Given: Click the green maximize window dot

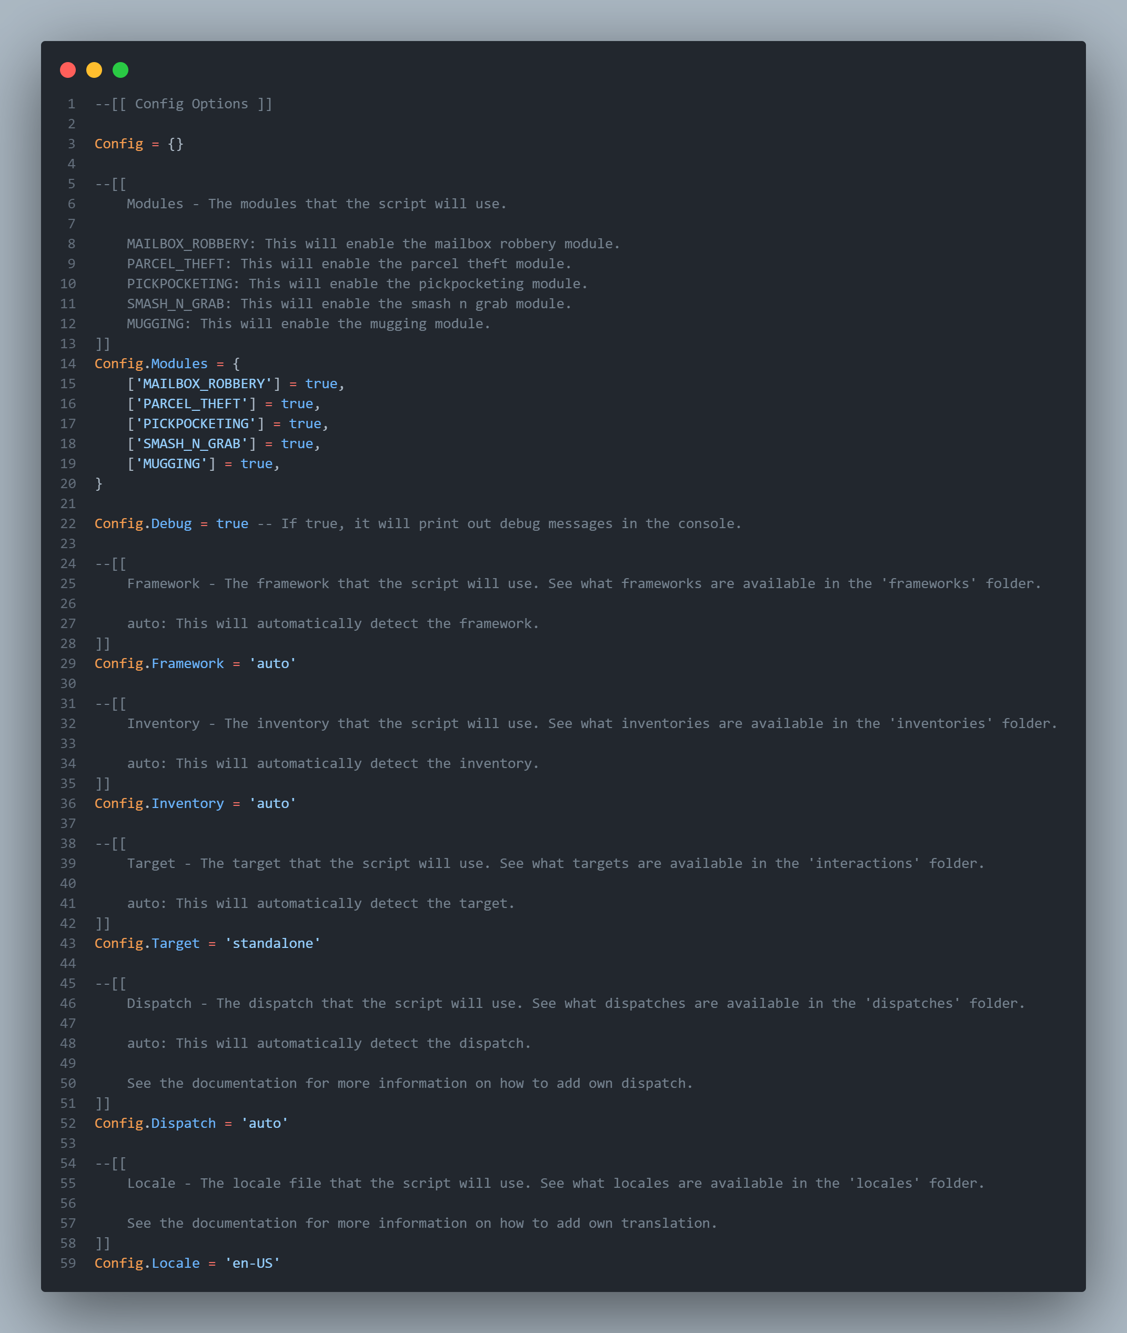Looking at the screenshot, I should [120, 69].
